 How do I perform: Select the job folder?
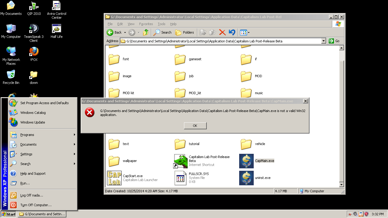(x=184, y=76)
